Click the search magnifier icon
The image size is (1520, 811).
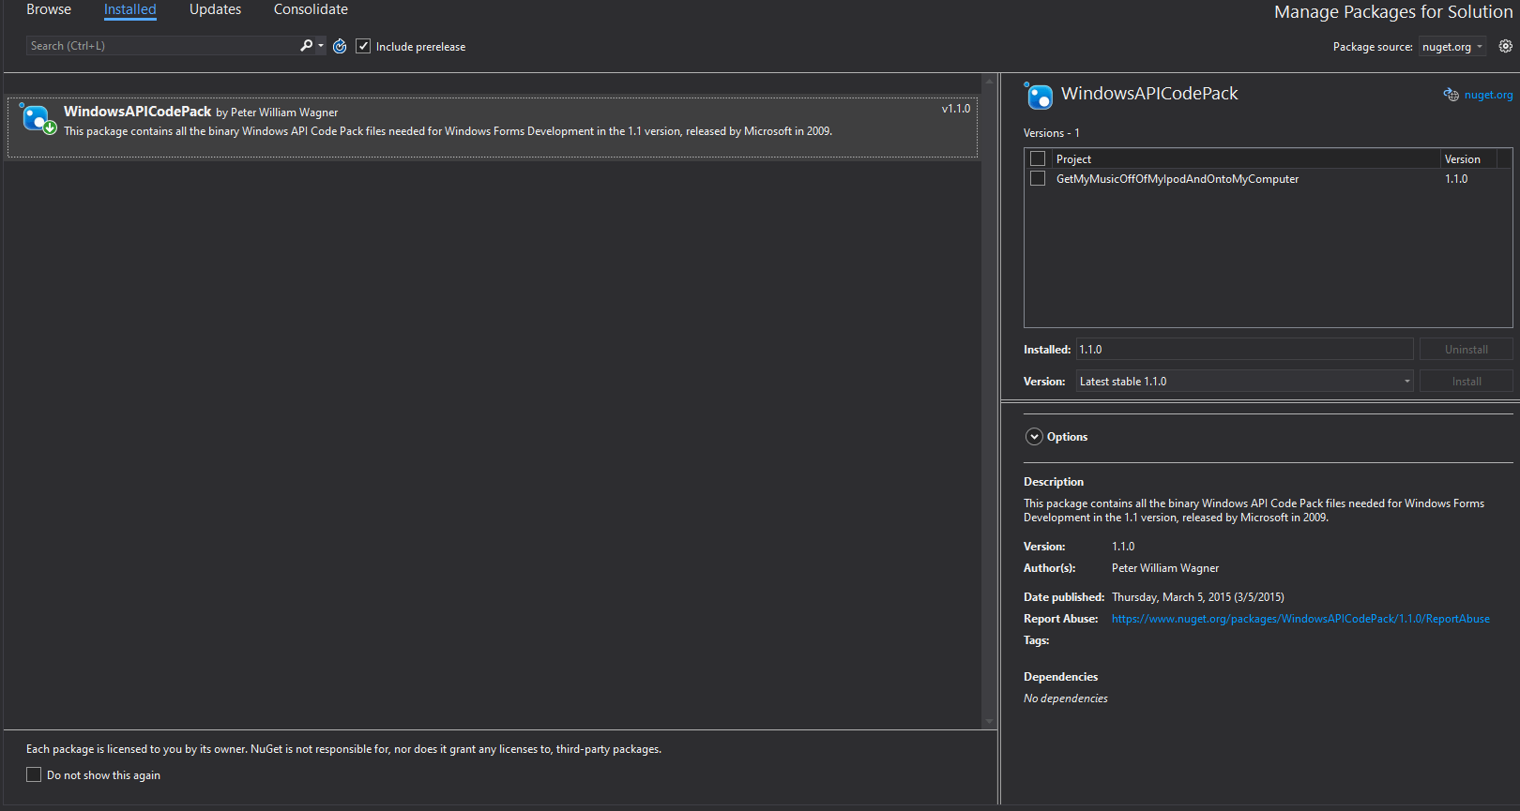pos(306,46)
